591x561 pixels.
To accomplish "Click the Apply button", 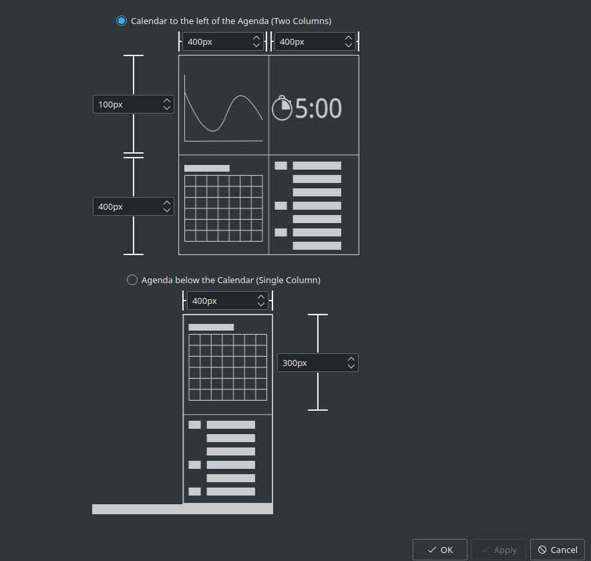I will tap(499, 550).
